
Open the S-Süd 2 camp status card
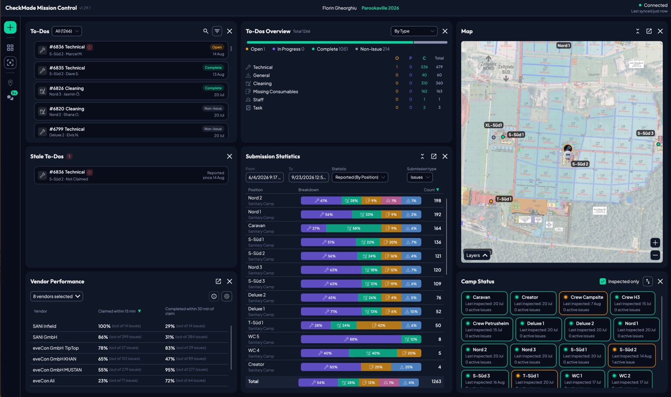pos(632,355)
